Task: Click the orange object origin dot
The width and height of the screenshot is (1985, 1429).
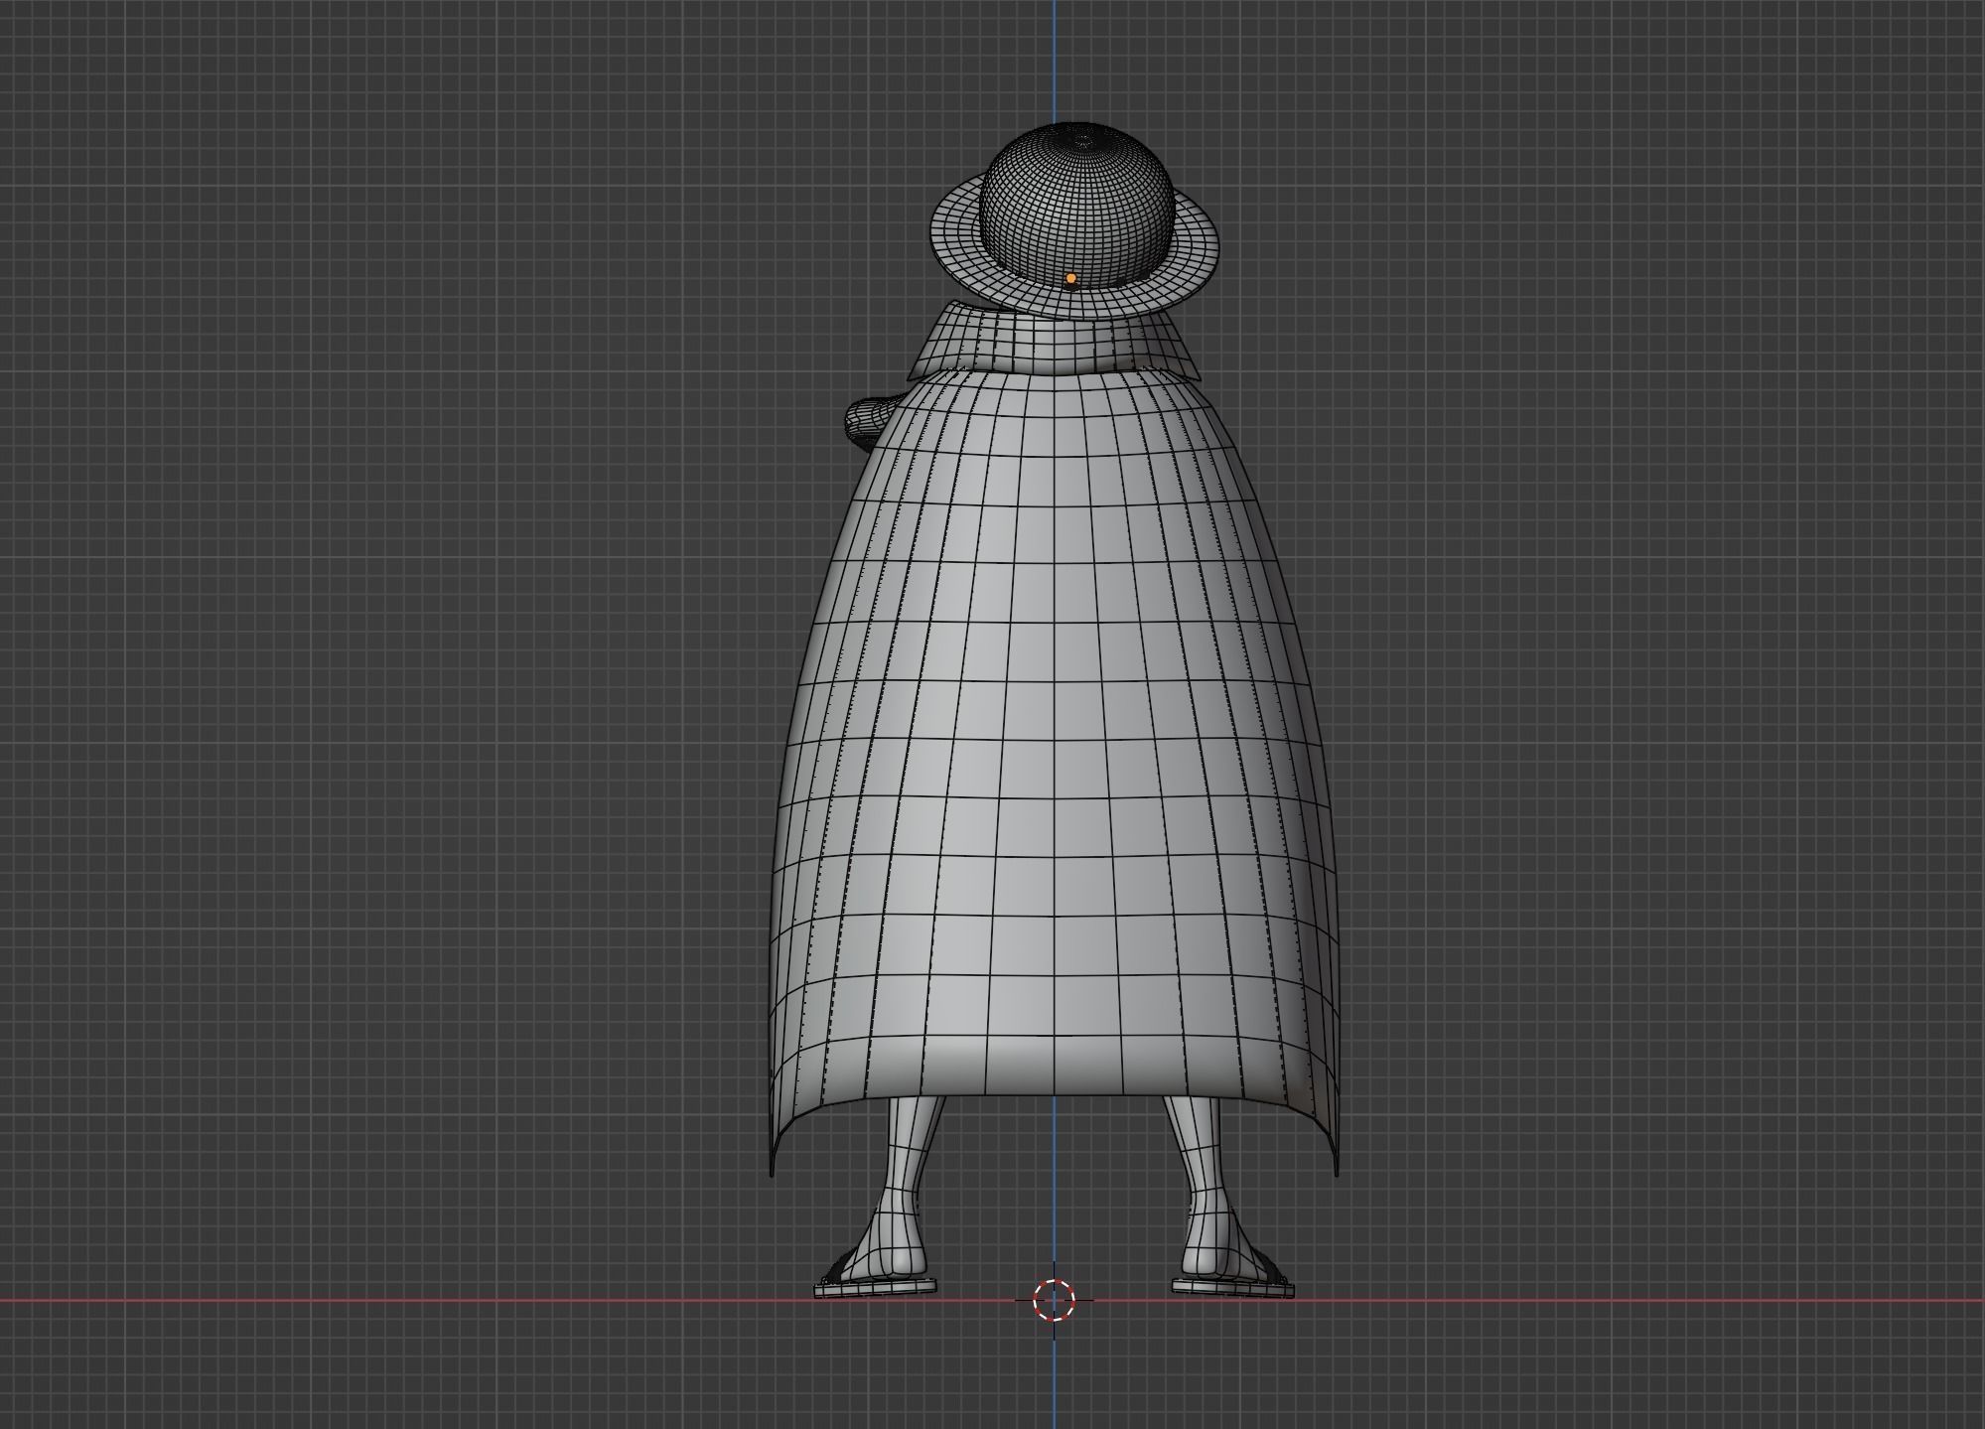Action: [x=1070, y=279]
